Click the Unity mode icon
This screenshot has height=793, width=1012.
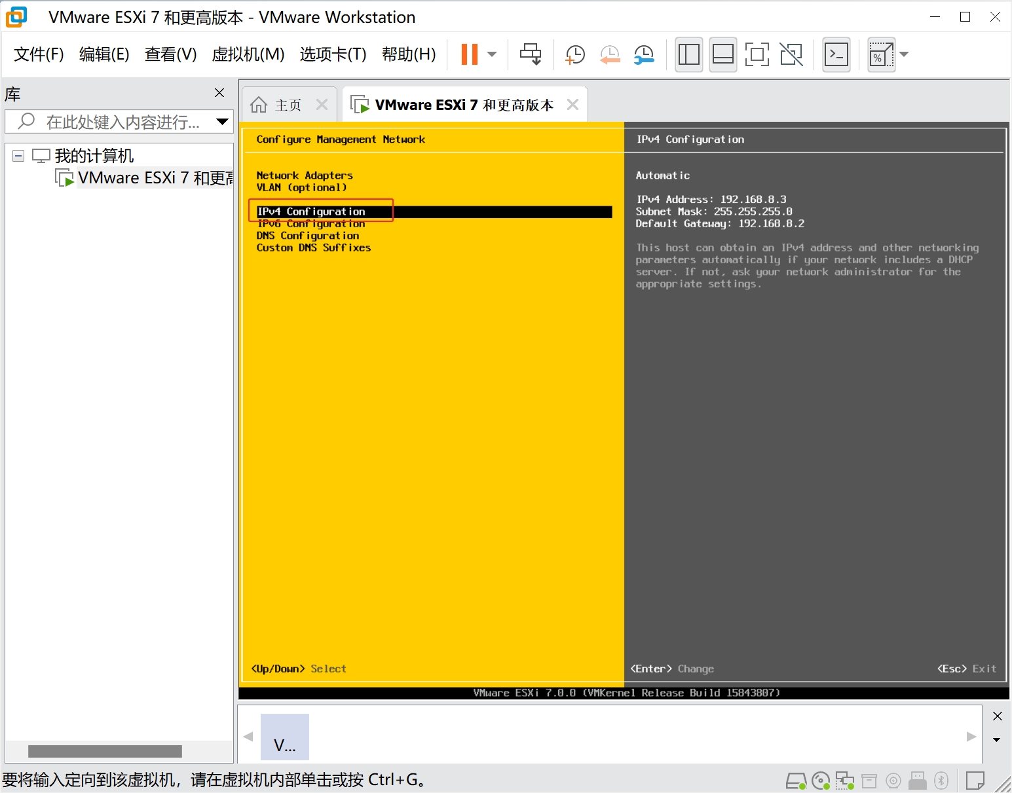(791, 54)
